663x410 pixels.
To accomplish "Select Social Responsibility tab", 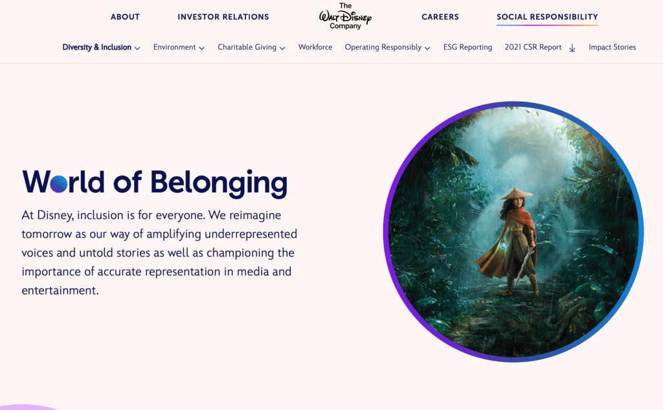I will click(x=547, y=17).
